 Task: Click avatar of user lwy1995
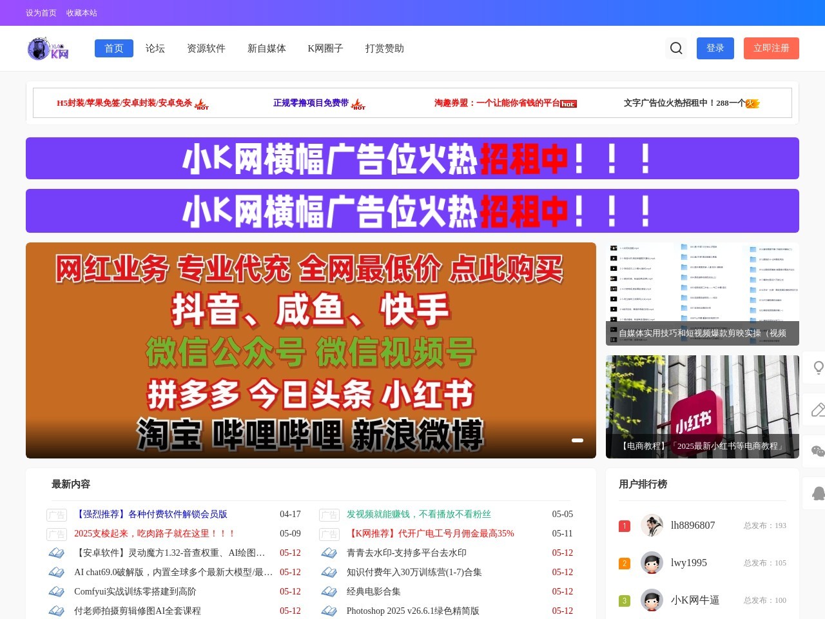652,563
